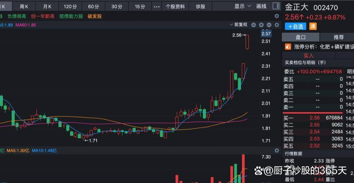Switch to 周K weekly chart tab
The image size is (354, 183).
pyautogui.click(x=24, y=6)
